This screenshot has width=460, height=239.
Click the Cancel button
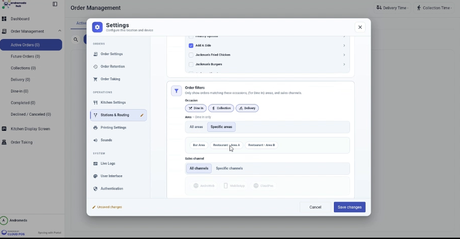(315, 207)
